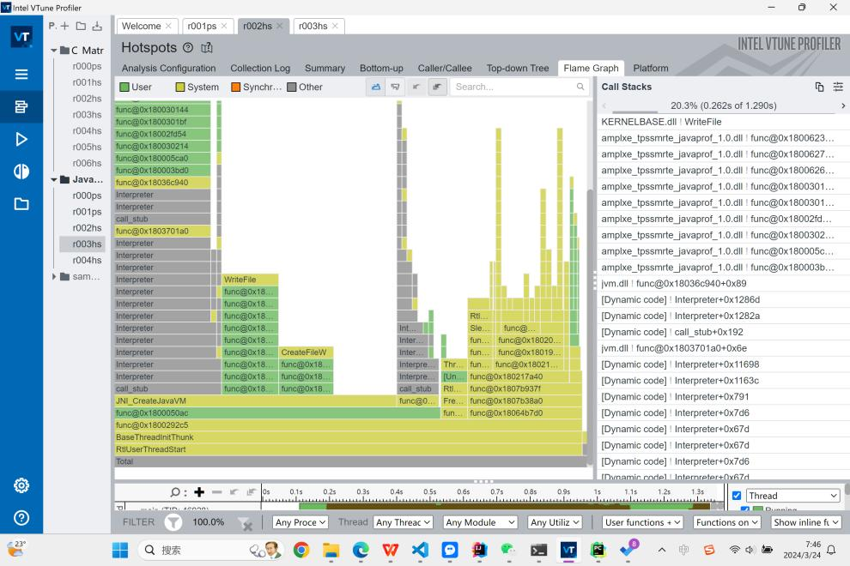
Task: Click the timeline zoom-out minus icon
Action: tap(217, 491)
